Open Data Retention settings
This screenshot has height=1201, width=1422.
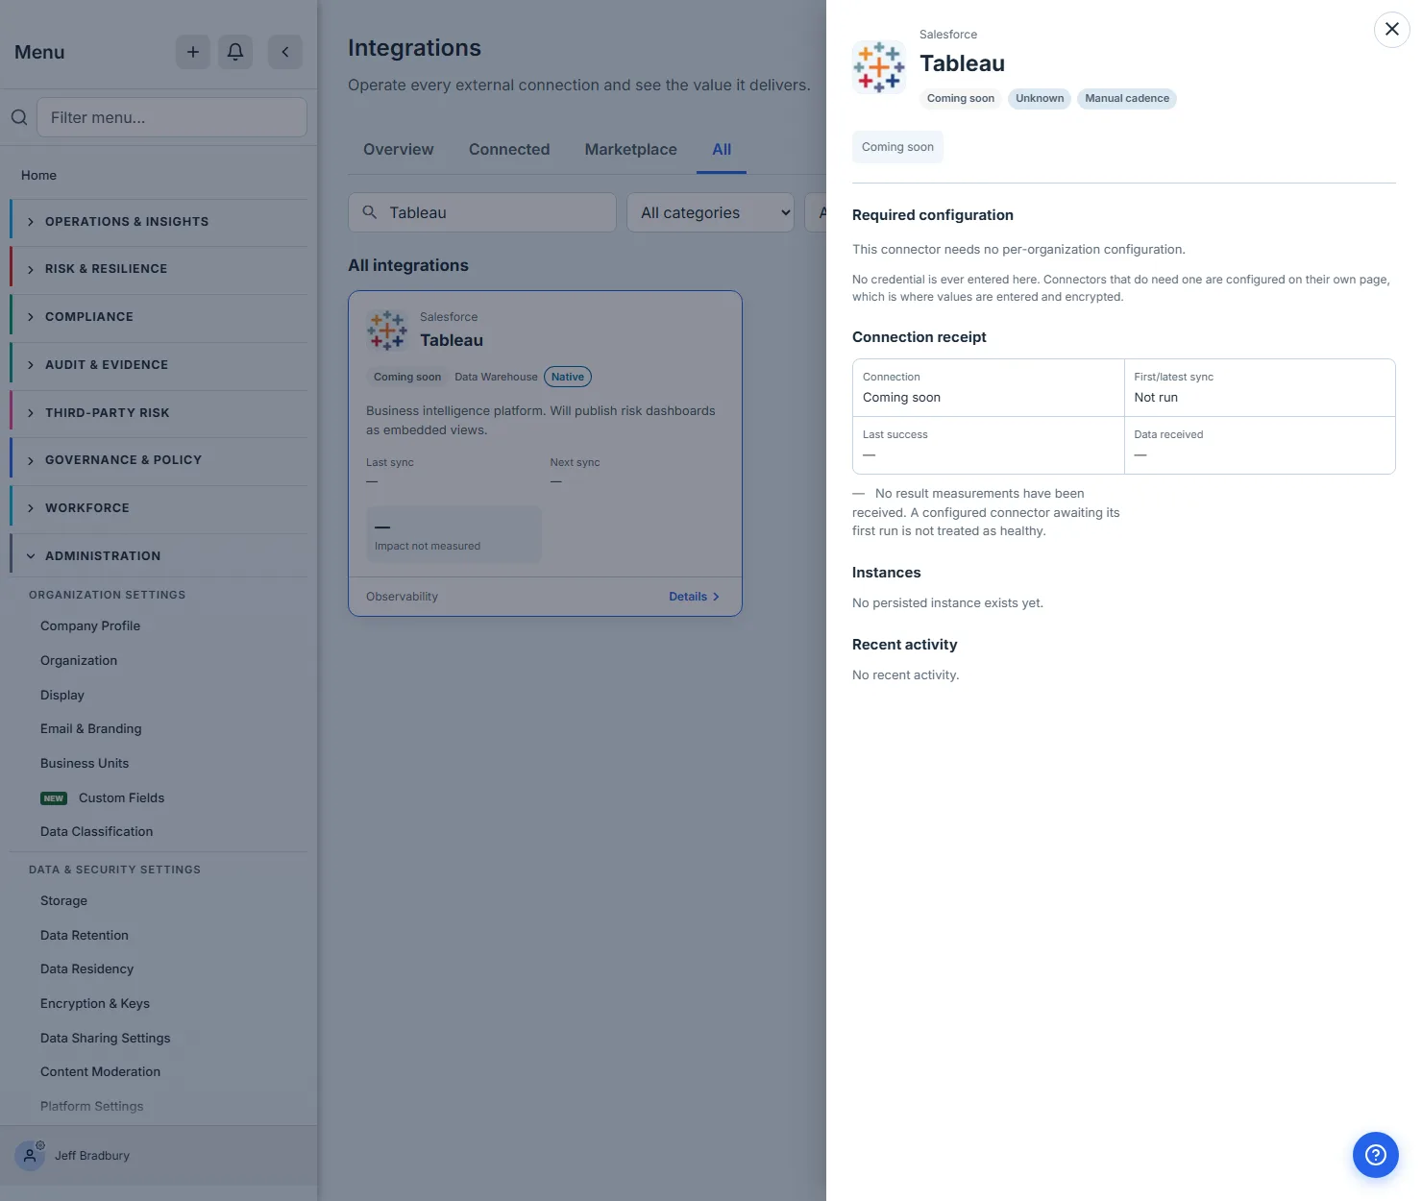click(85, 935)
